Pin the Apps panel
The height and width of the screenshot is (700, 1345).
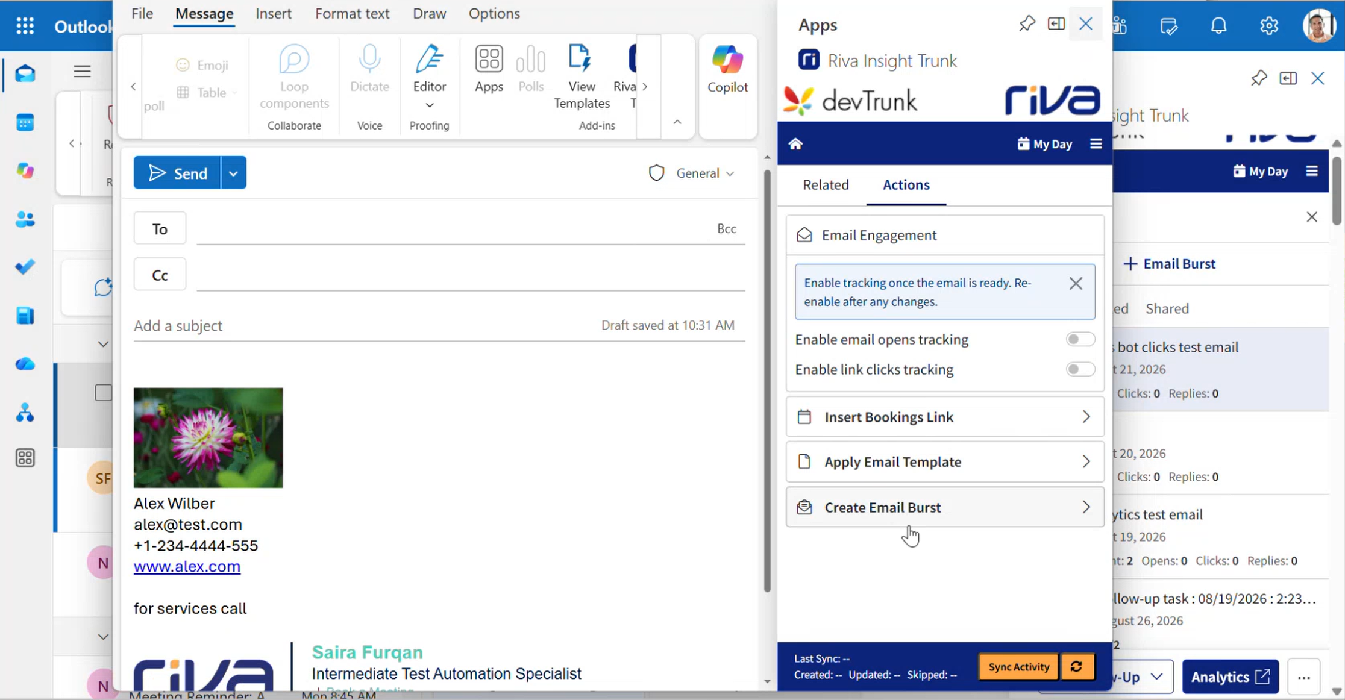[x=1027, y=24]
